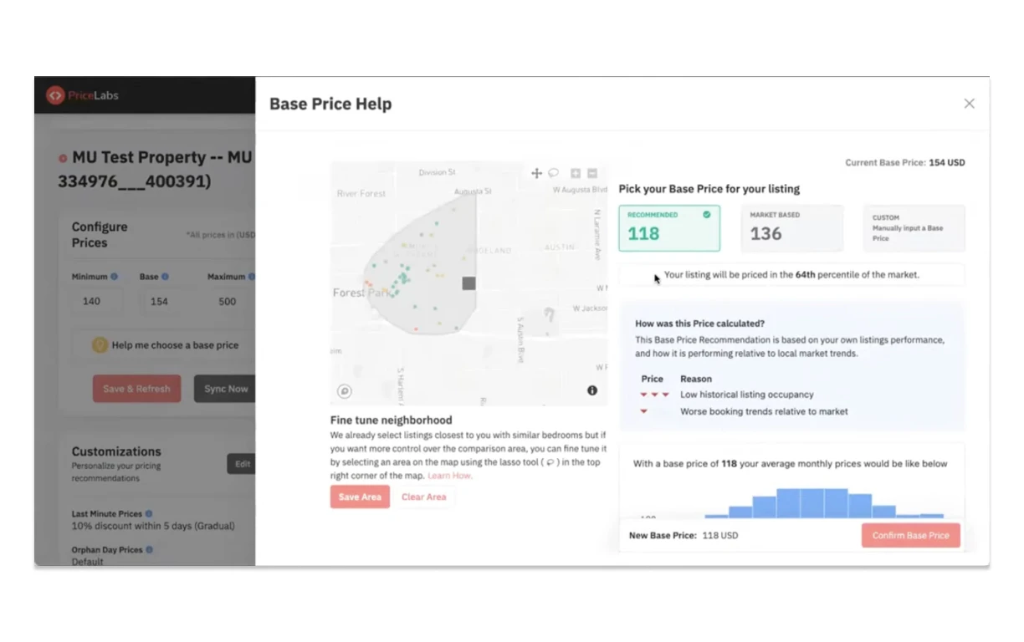The image size is (1024, 642).
Task: Close the Base Price Help dialog
Action: [x=970, y=104]
